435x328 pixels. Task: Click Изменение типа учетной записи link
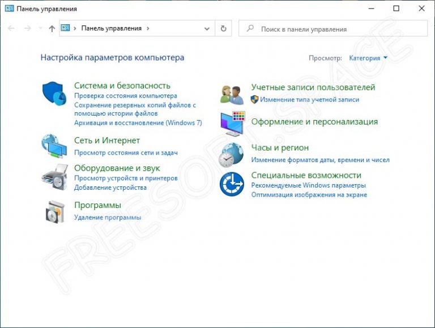pyautogui.click(x=309, y=100)
